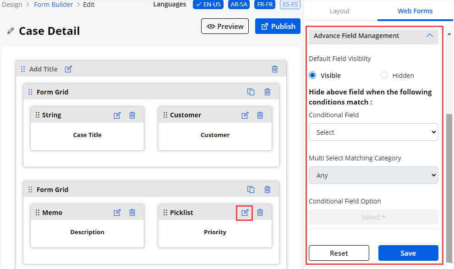
Task: Click the Preview button
Action: click(x=225, y=27)
